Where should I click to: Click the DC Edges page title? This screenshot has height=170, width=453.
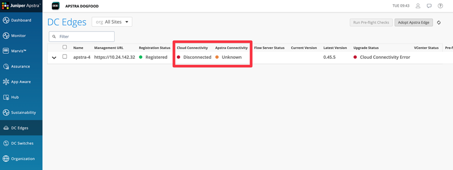[67, 22]
